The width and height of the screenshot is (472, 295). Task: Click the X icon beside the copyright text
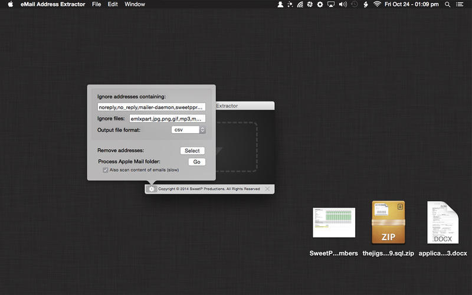[267, 189]
